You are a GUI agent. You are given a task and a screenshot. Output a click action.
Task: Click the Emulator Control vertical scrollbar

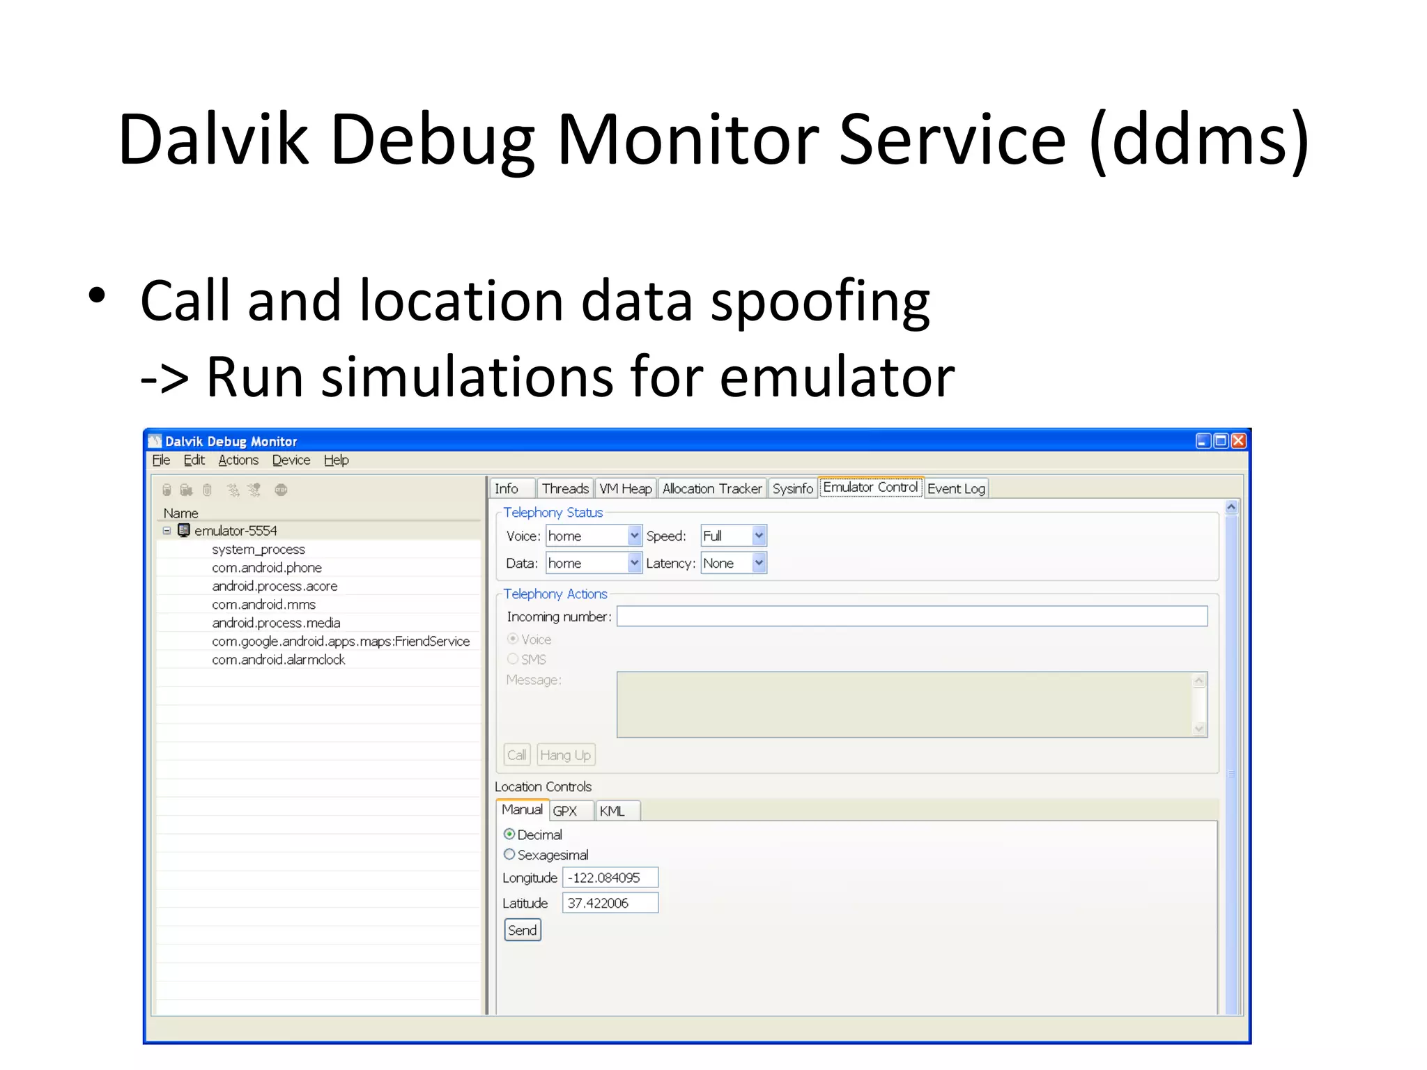(x=1231, y=765)
